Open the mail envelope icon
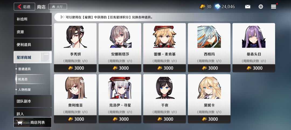Image resolution: width=291 pixels, height=130 pixels. 248,7
